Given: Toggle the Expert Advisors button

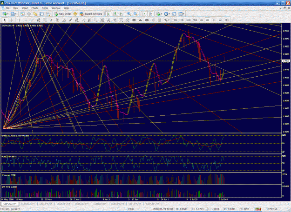Looking at the screenshot, I should 91,14.
